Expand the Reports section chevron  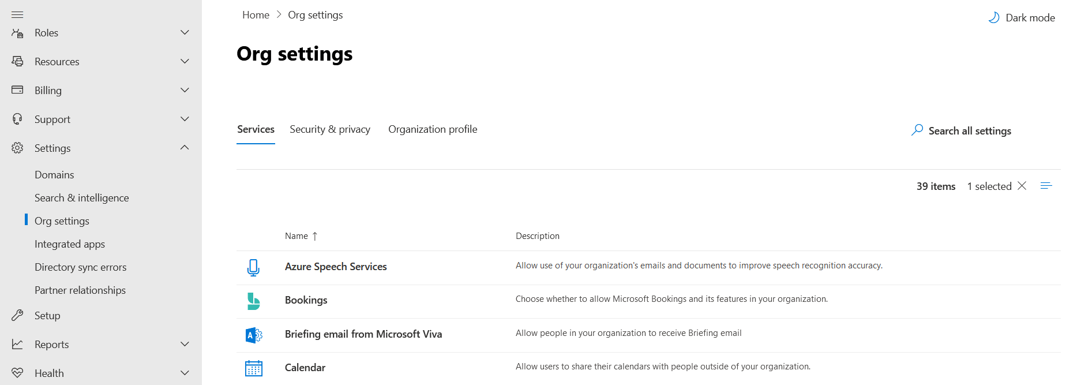click(x=185, y=344)
